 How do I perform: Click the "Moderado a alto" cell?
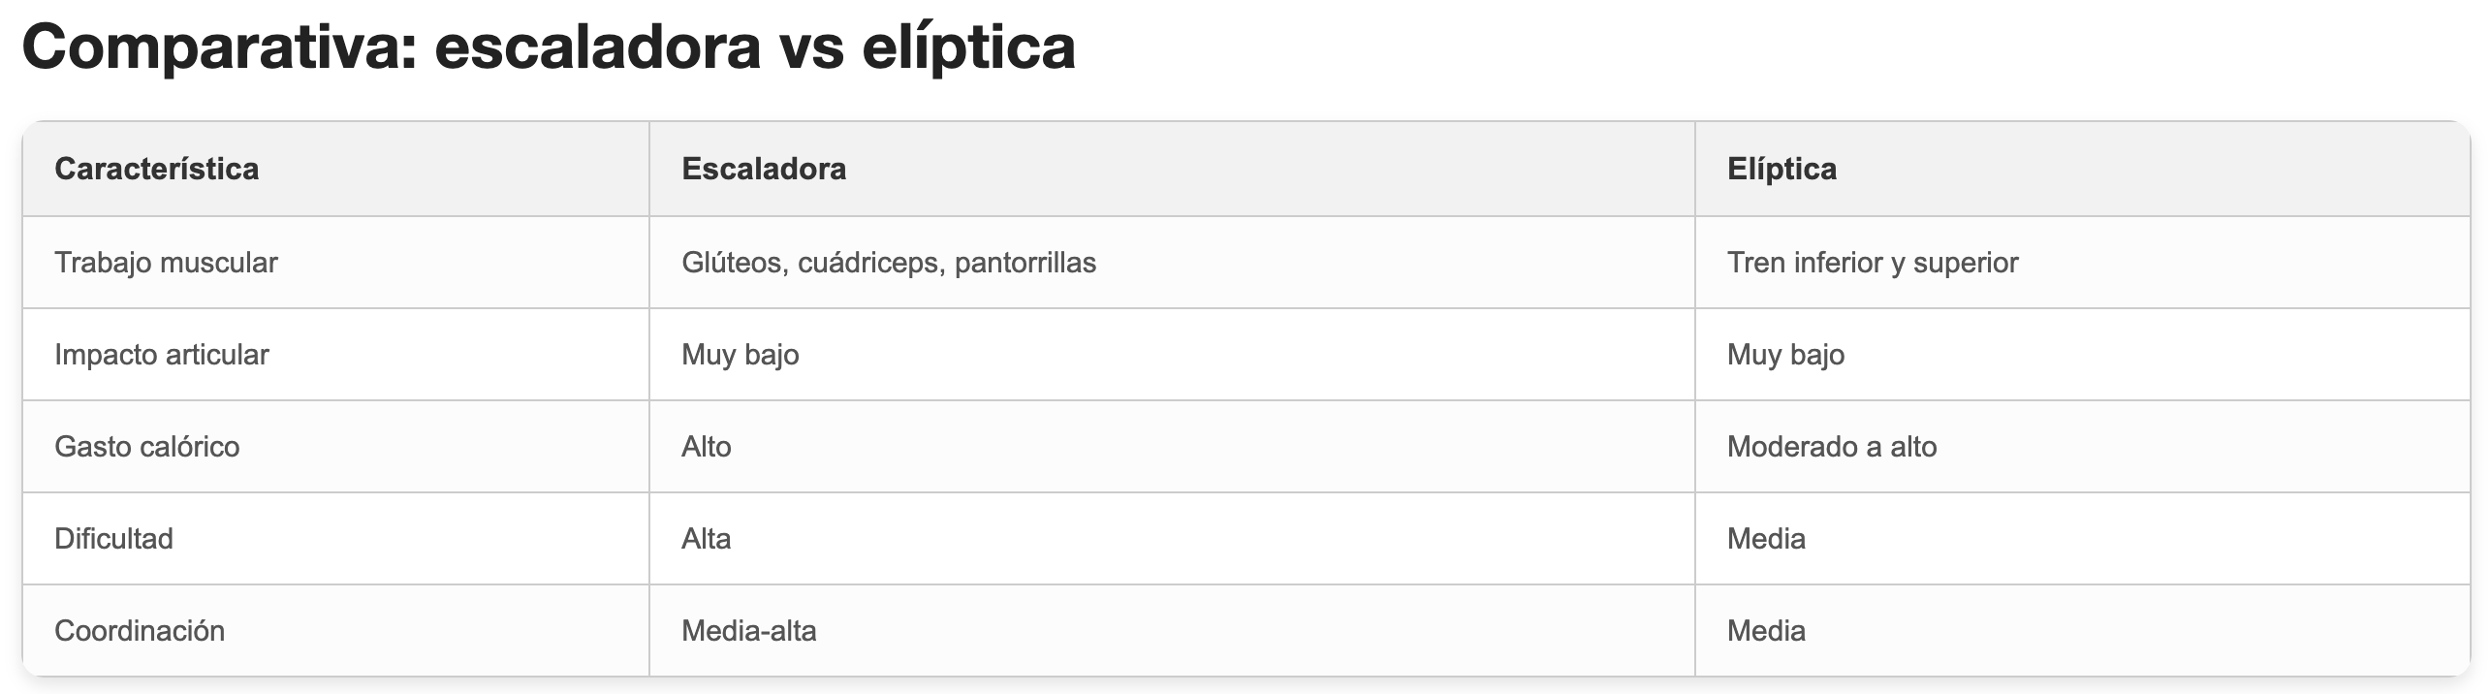(1831, 447)
